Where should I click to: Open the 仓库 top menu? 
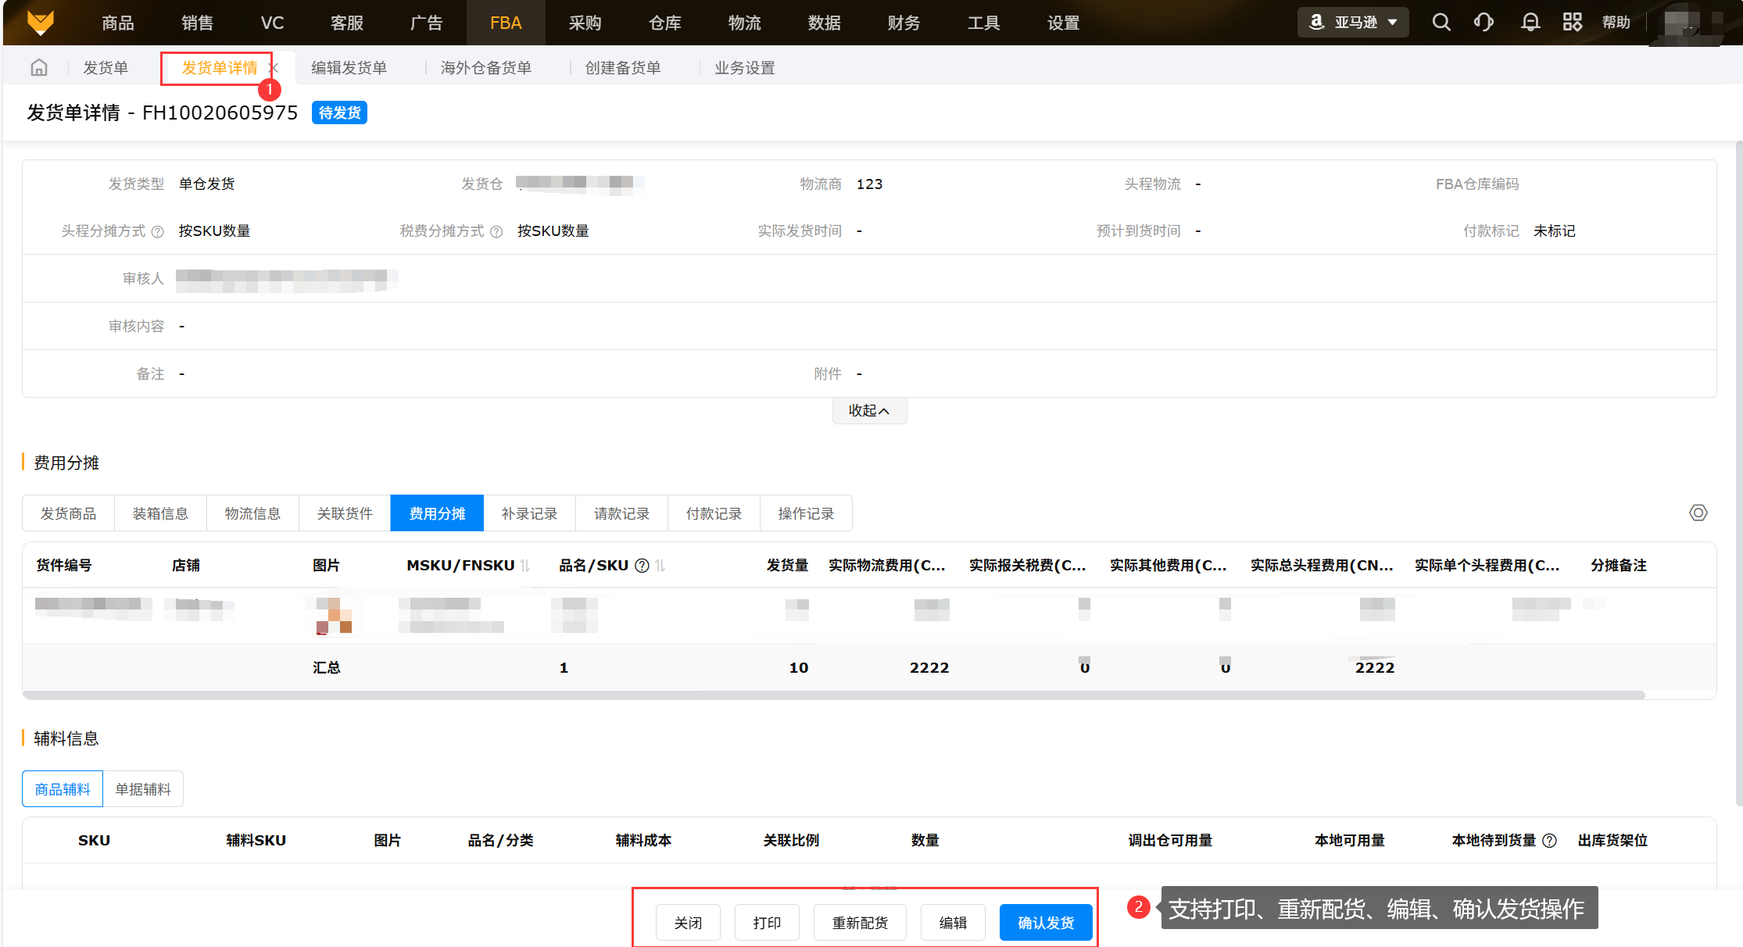coord(664,23)
